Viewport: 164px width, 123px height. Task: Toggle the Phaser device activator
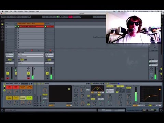(x=43, y=84)
